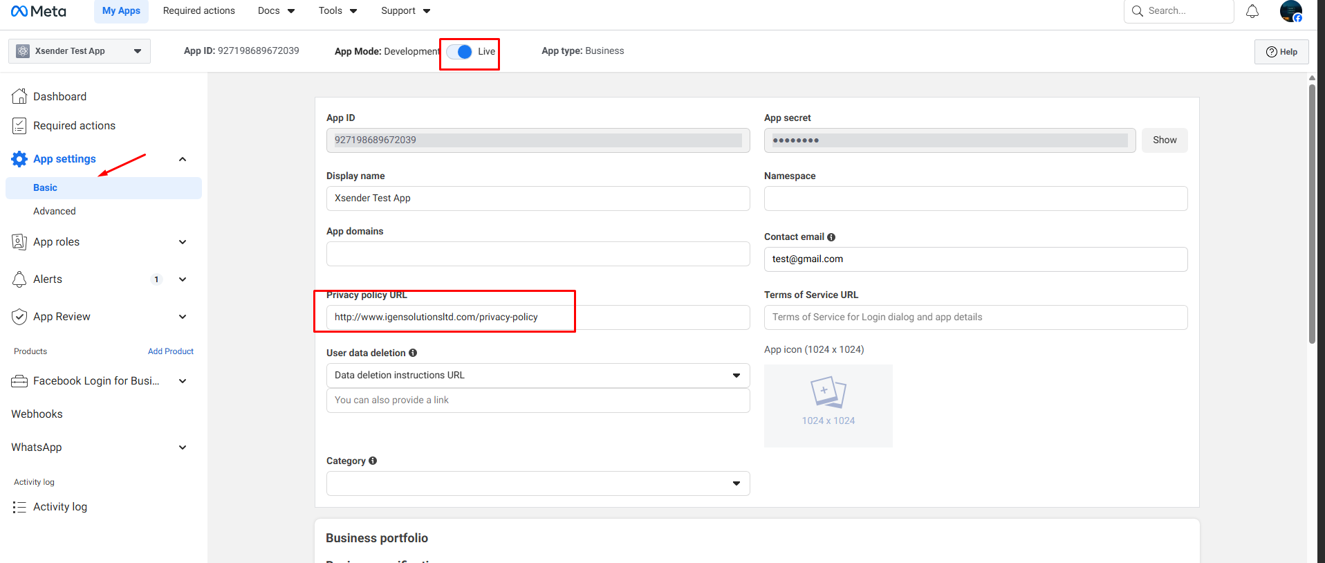Expand the App roles section
The image size is (1325, 563).
(x=183, y=242)
